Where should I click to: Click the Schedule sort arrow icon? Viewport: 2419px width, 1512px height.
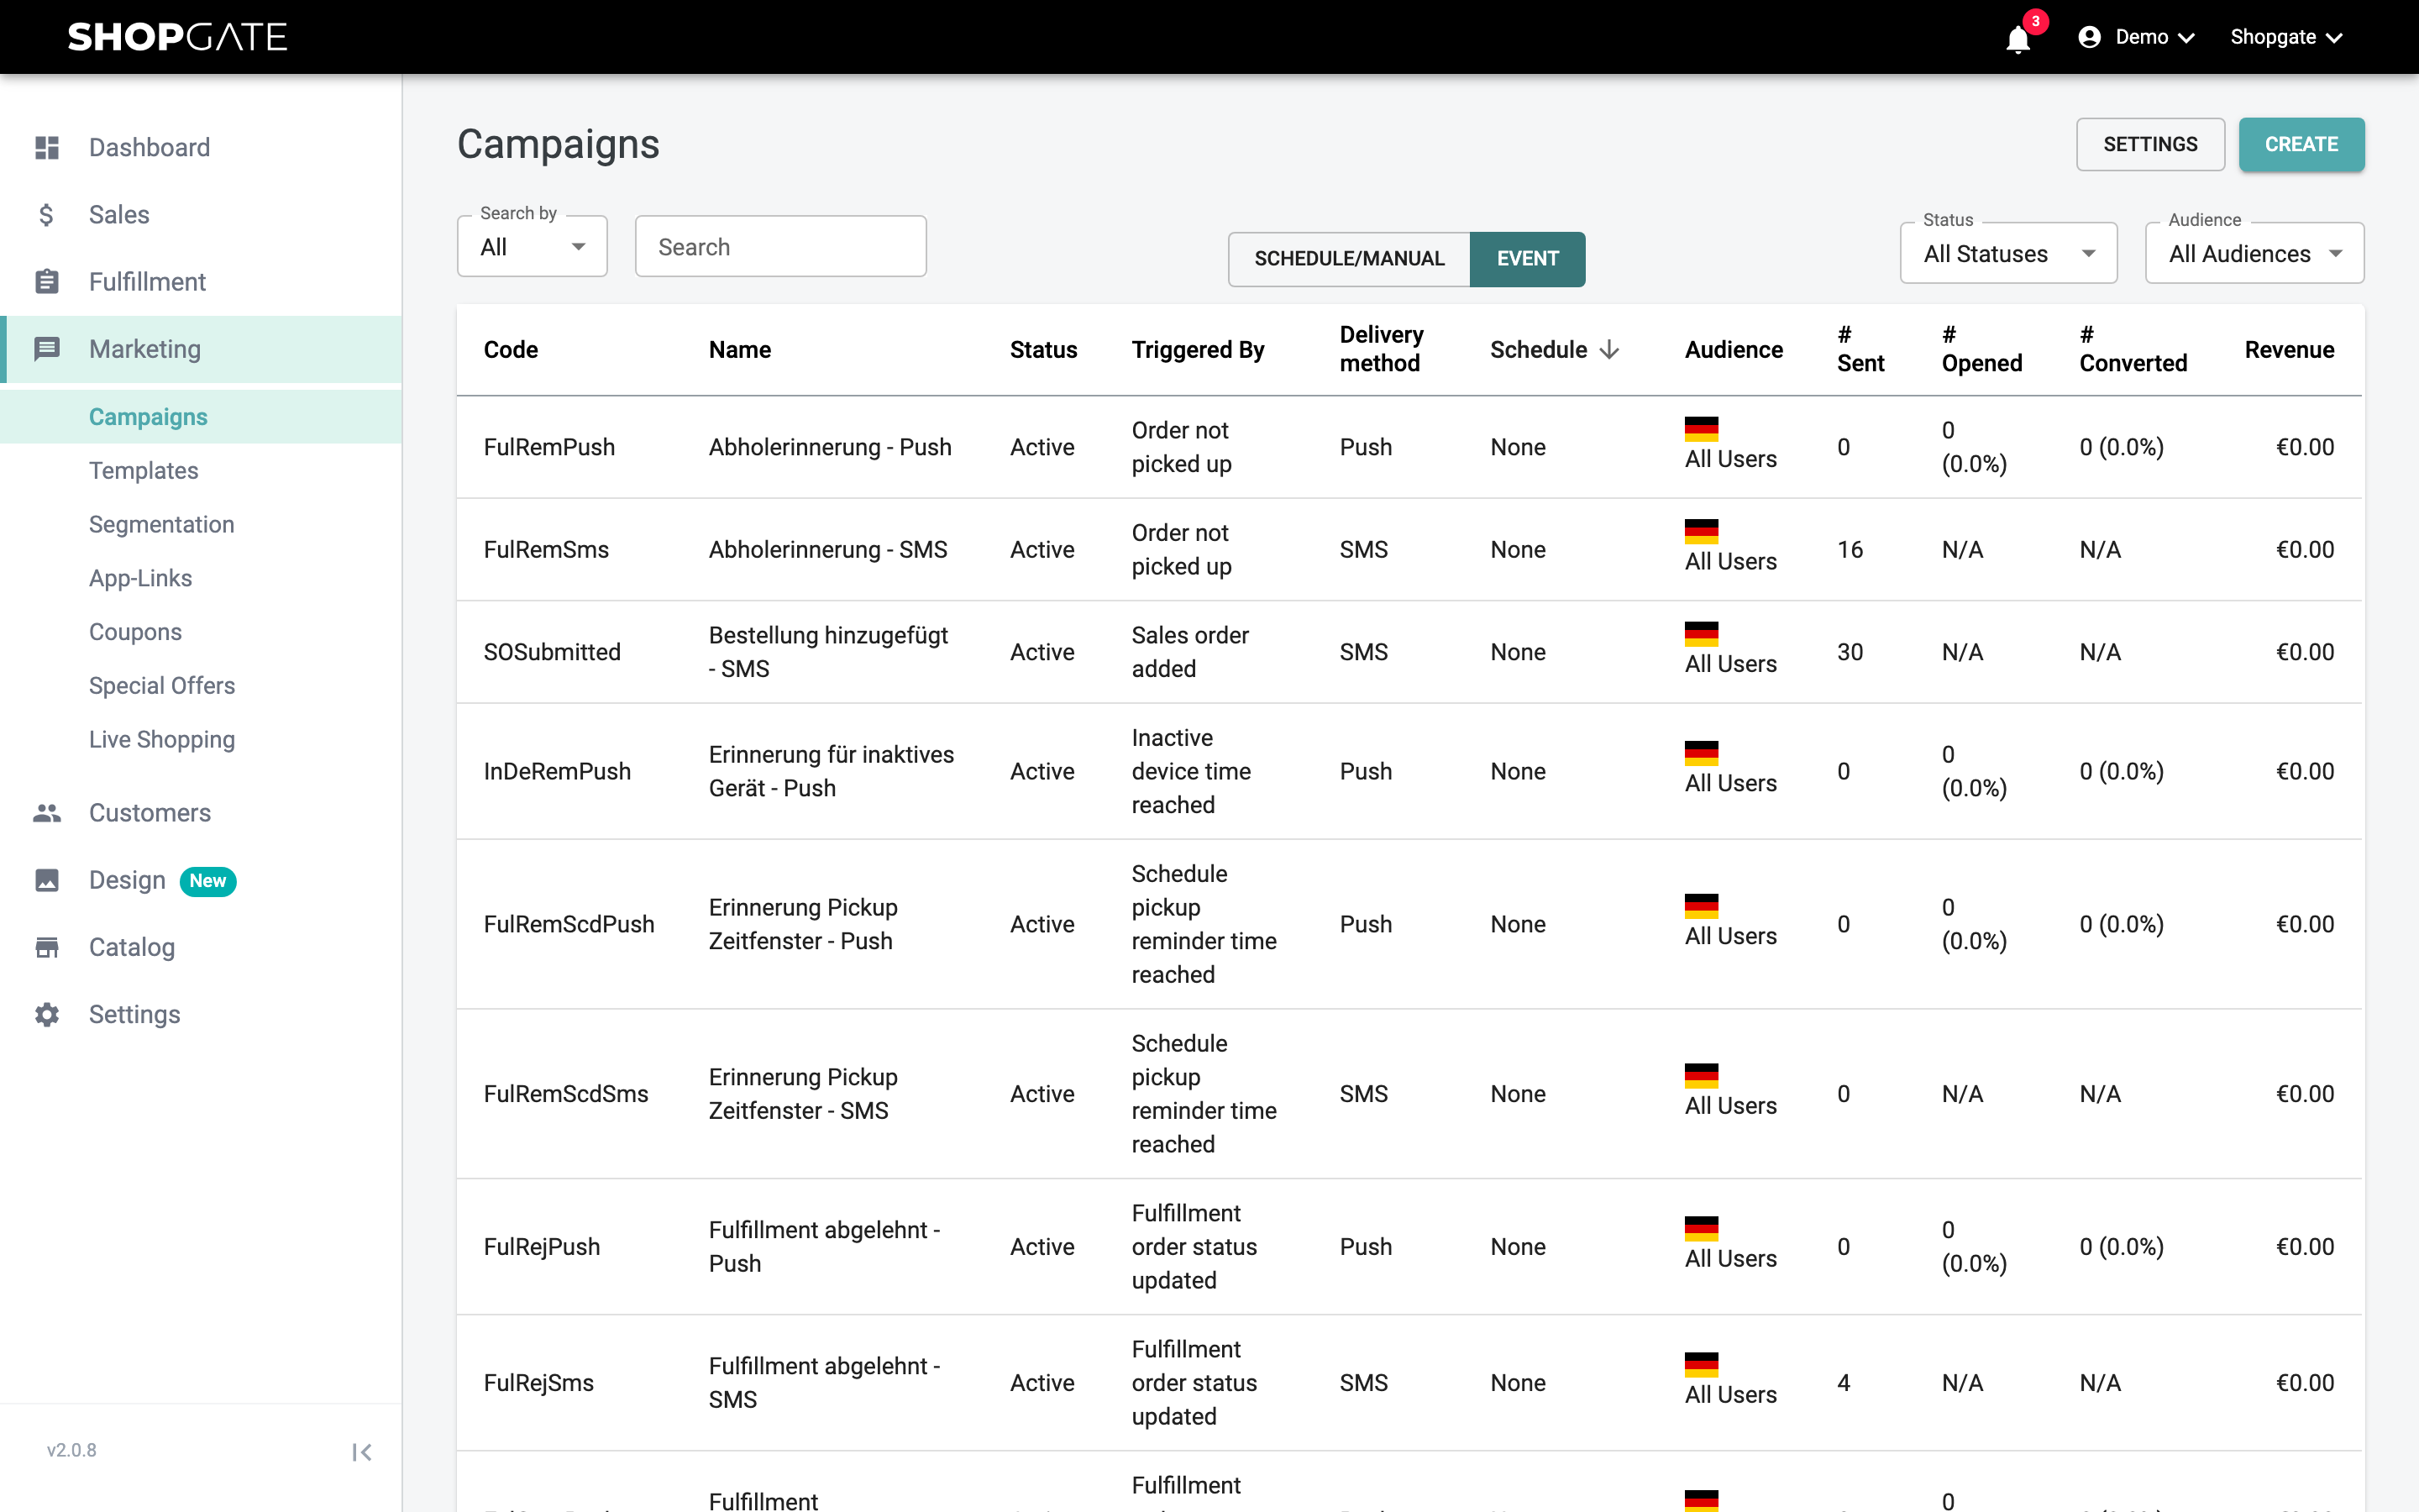(x=1609, y=349)
